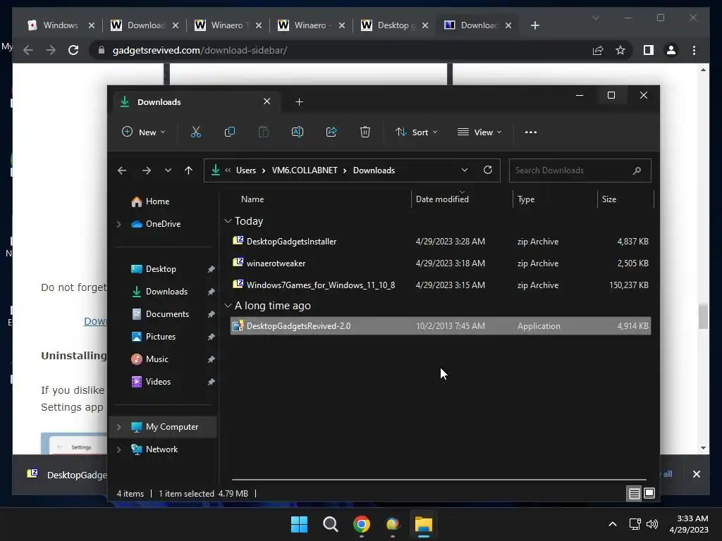Image resolution: width=722 pixels, height=541 pixels.
Task: Open Chrome three-dot menu
Action: pyautogui.click(x=694, y=50)
